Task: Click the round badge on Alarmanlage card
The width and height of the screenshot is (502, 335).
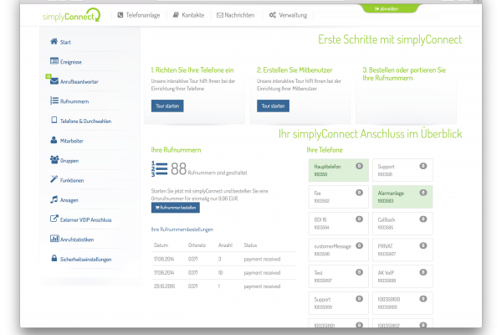Action: tap(423, 193)
